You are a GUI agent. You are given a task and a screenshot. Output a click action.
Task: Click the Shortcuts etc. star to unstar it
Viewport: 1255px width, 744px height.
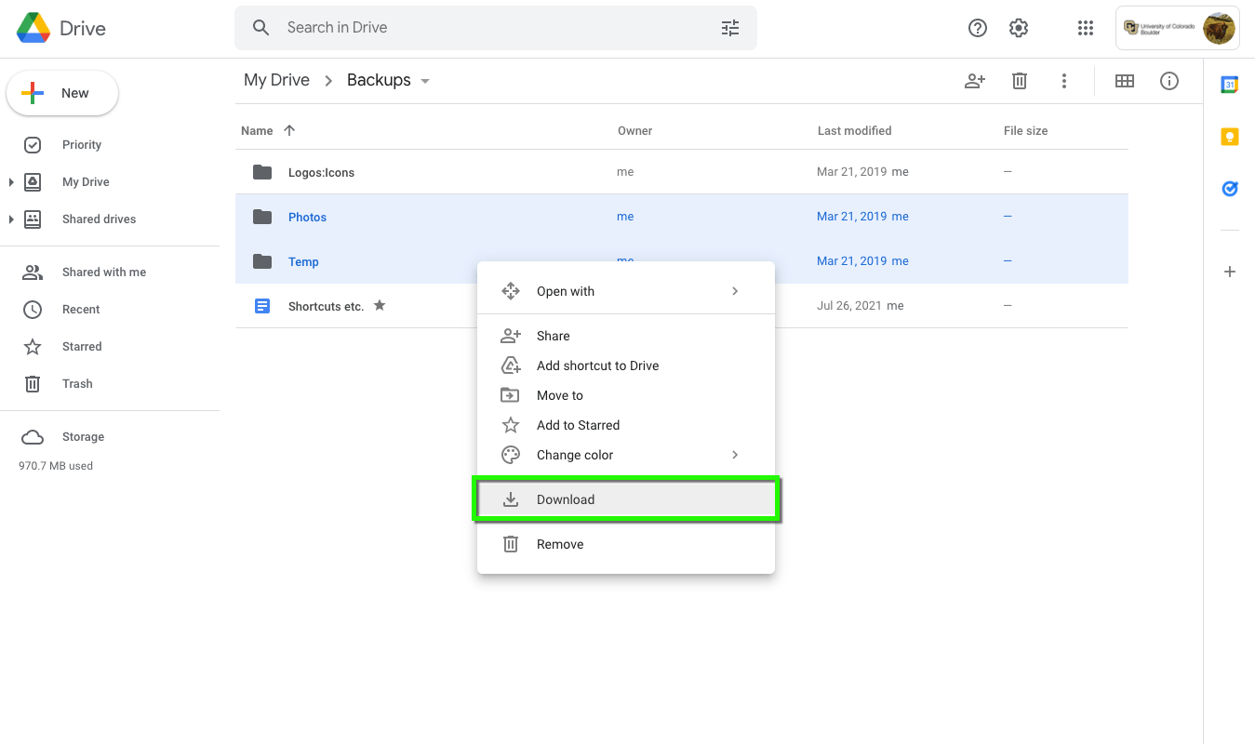[x=380, y=305]
